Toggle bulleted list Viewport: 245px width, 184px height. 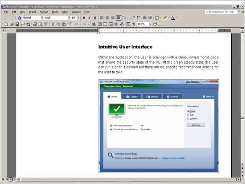pos(139,18)
